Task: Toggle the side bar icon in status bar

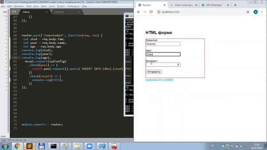Action: pyautogui.click(x=4, y=140)
